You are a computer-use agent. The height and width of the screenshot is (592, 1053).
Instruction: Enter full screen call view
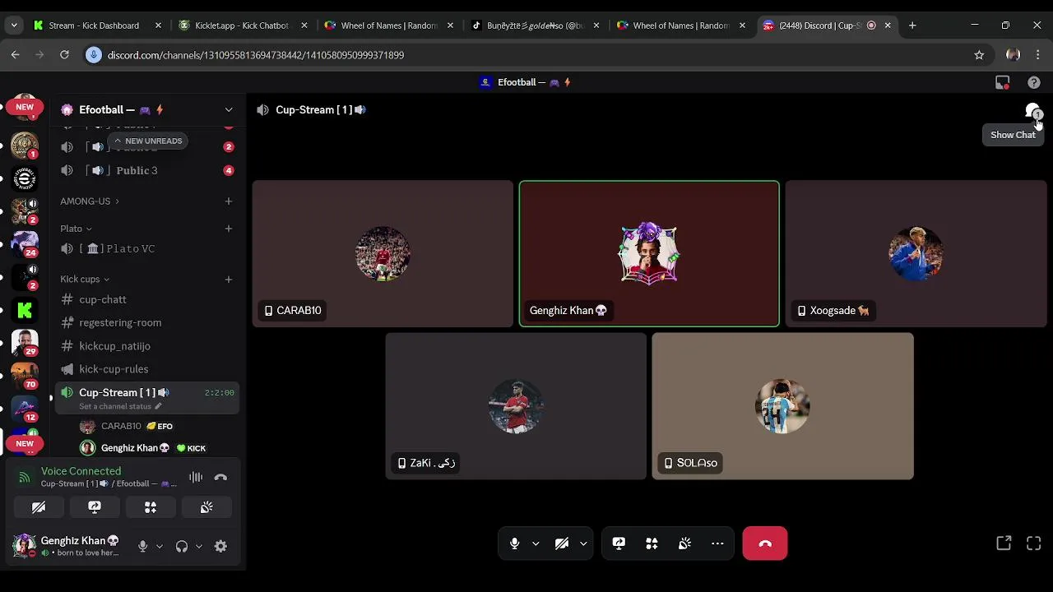pyautogui.click(x=1034, y=543)
